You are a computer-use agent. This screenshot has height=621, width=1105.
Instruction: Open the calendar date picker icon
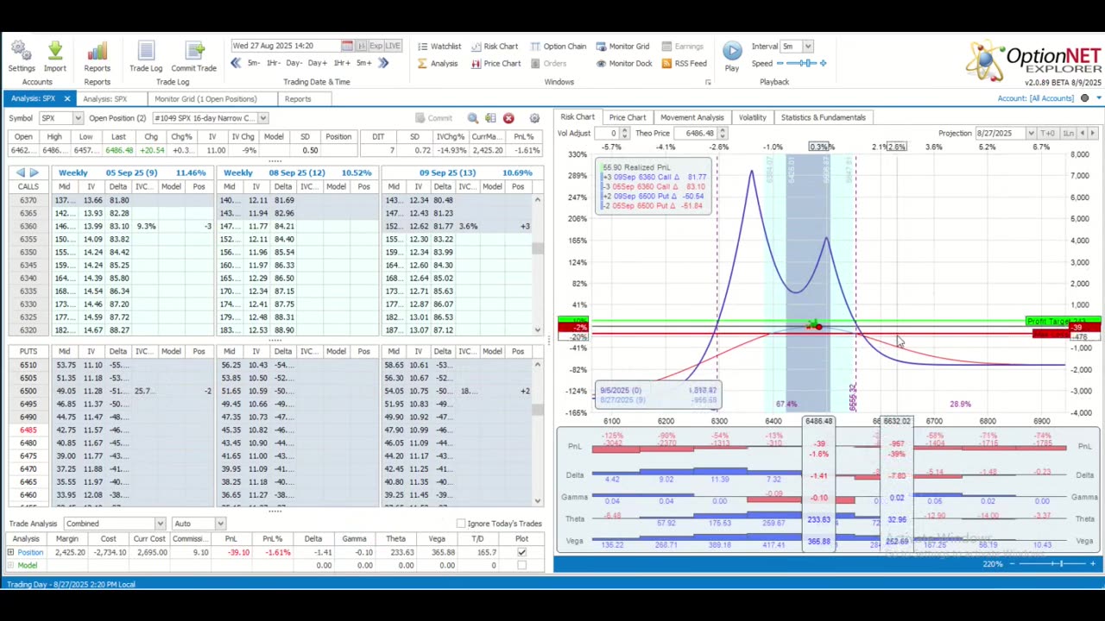tap(347, 46)
